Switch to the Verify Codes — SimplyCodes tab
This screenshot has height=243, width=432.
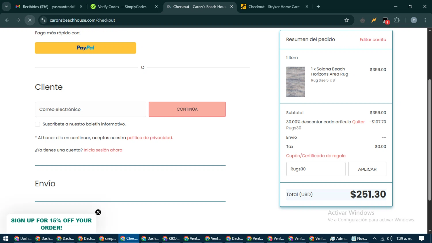point(124,7)
